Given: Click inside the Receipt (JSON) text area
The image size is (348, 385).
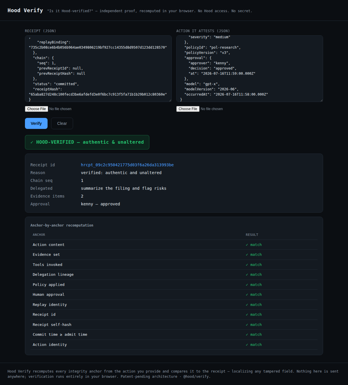Looking at the screenshot, I should [98, 69].
